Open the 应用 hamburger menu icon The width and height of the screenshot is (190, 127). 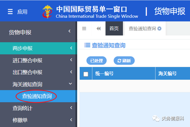(x=10, y=12)
